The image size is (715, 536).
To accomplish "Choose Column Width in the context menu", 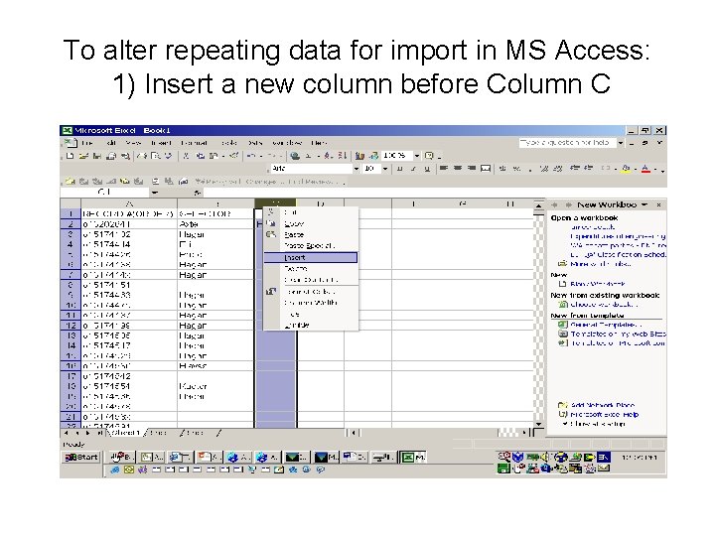I will click(311, 303).
